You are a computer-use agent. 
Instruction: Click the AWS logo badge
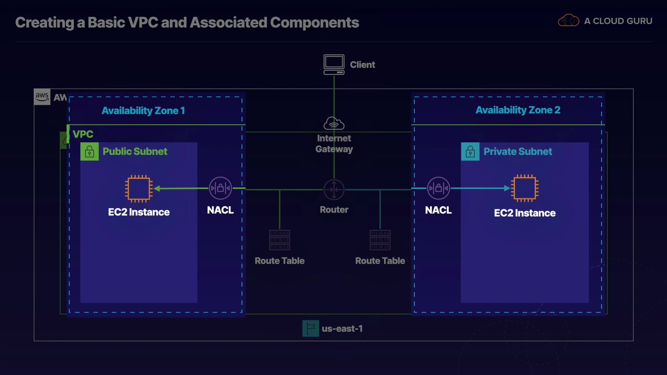click(42, 97)
